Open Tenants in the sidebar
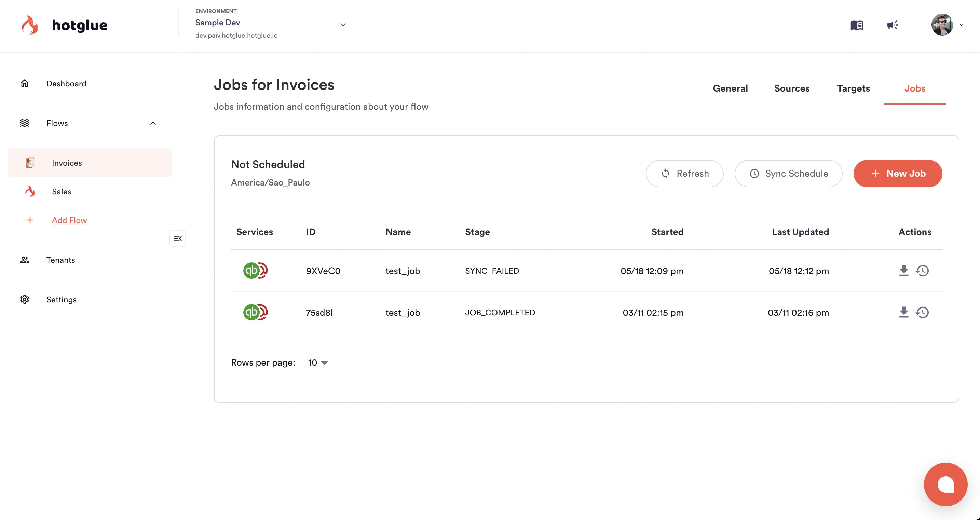Image resolution: width=980 pixels, height=520 pixels. (x=60, y=260)
